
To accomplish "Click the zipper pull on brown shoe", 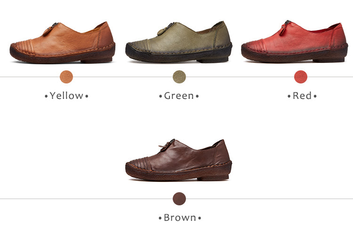I will (167, 145).
